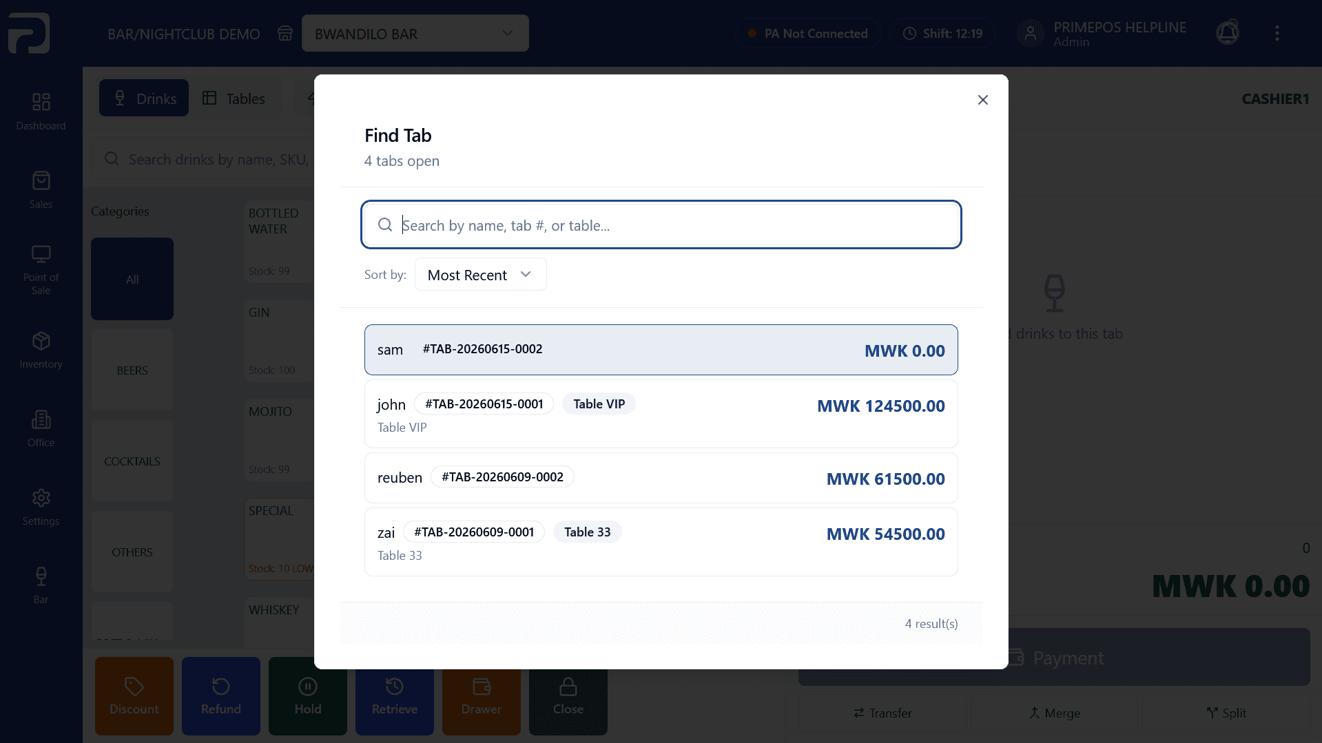The height and width of the screenshot is (743, 1322).
Task: Select the All category
Action: click(132, 279)
